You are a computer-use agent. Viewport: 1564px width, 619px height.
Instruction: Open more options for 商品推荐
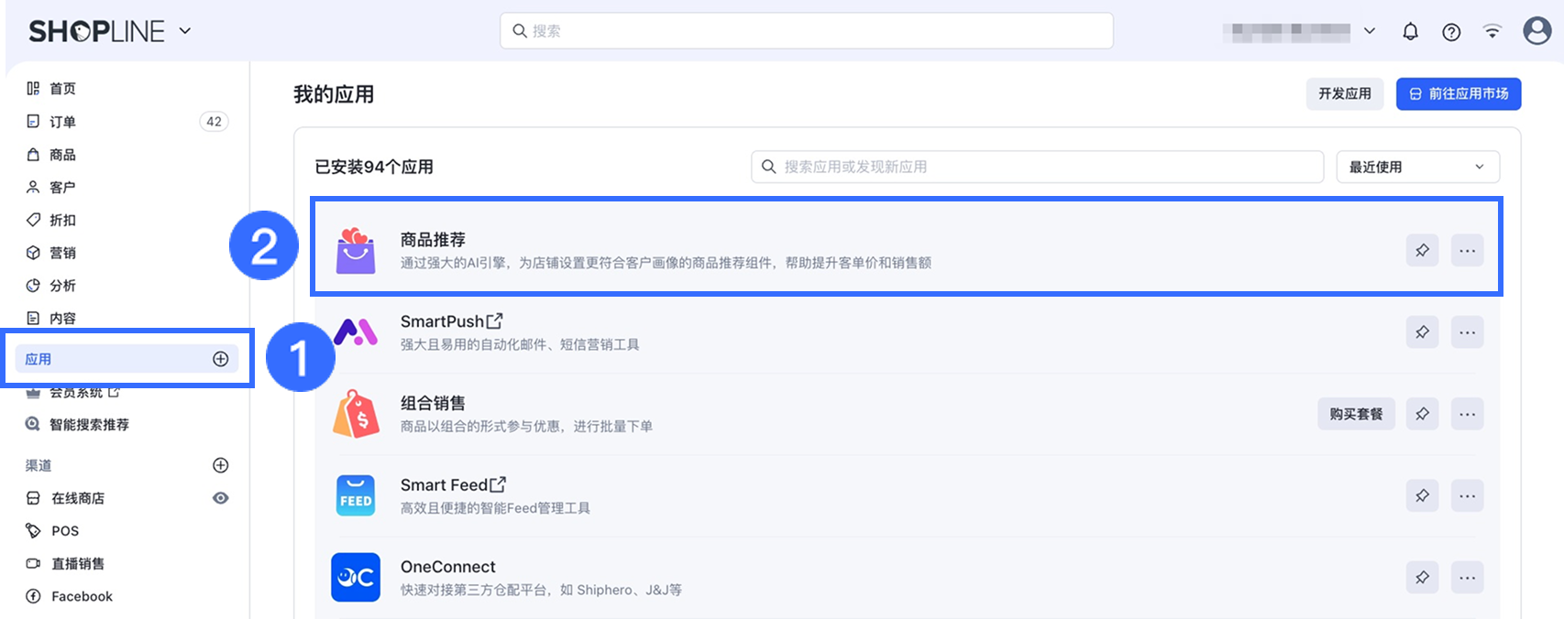(x=1468, y=250)
